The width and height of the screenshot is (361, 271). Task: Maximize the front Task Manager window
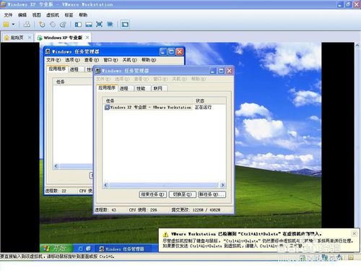click(221, 71)
